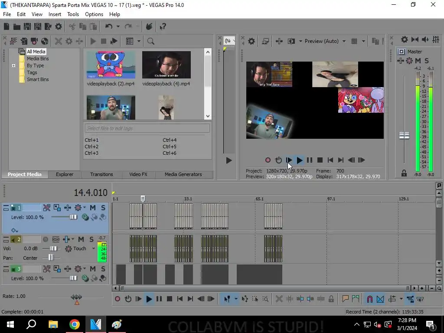The height and width of the screenshot is (333, 444).
Task: Click Get Media from Web globe icon
Action: tap(45, 41)
